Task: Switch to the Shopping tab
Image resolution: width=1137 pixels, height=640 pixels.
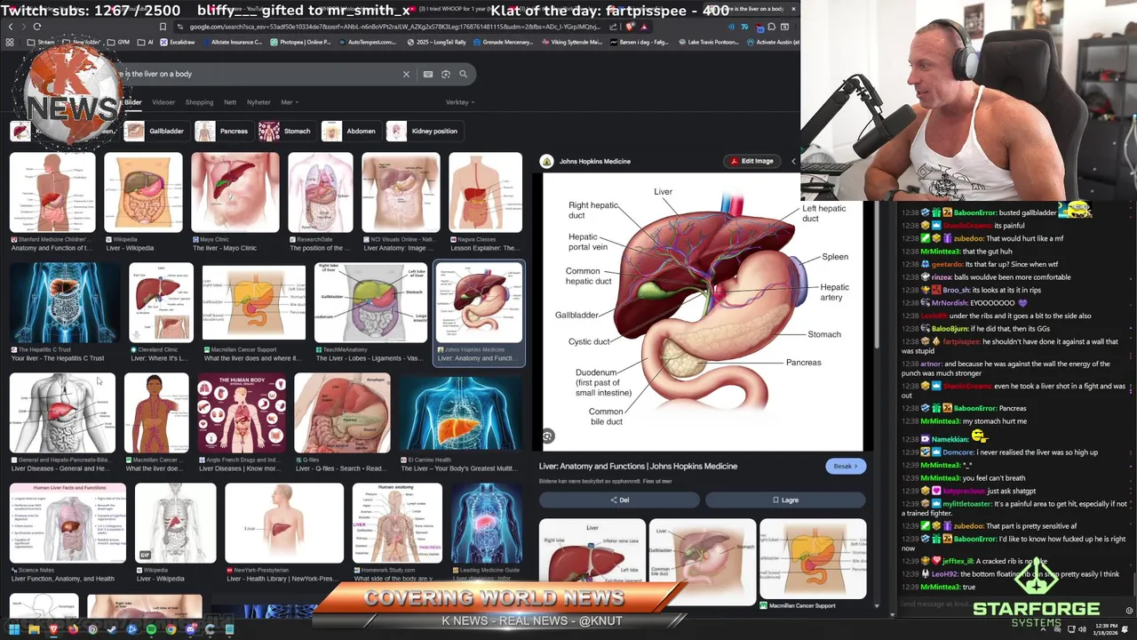Action: coord(199,102)
